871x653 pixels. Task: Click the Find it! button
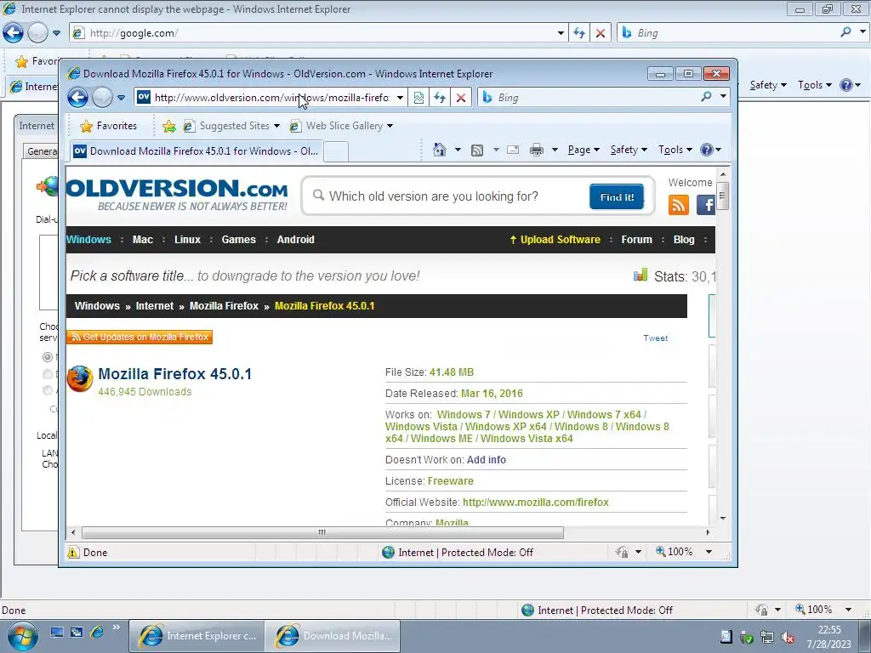(617, 196)
